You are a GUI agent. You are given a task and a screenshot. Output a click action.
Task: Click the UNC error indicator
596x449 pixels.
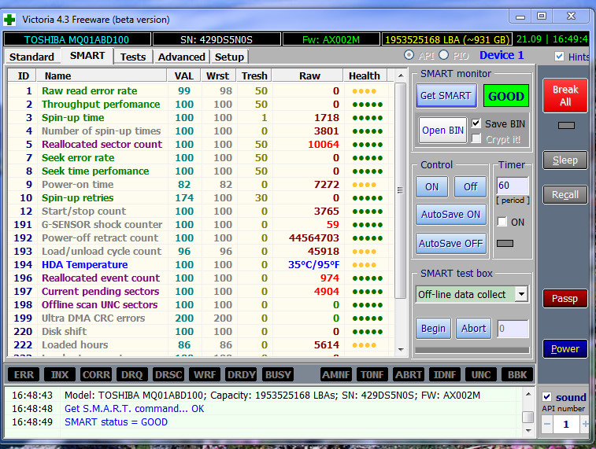480,375
